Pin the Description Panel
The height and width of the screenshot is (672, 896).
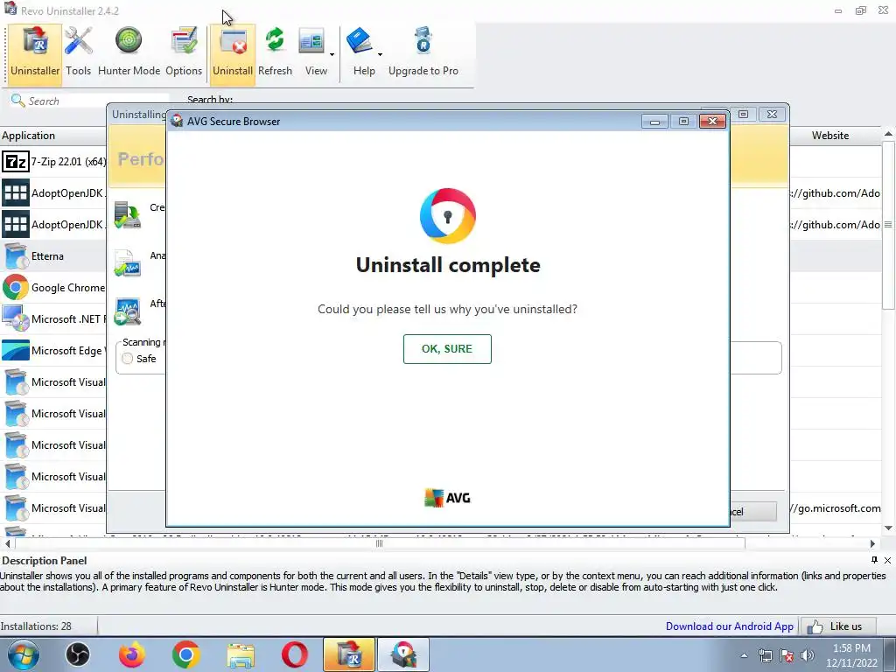[874, 560]
